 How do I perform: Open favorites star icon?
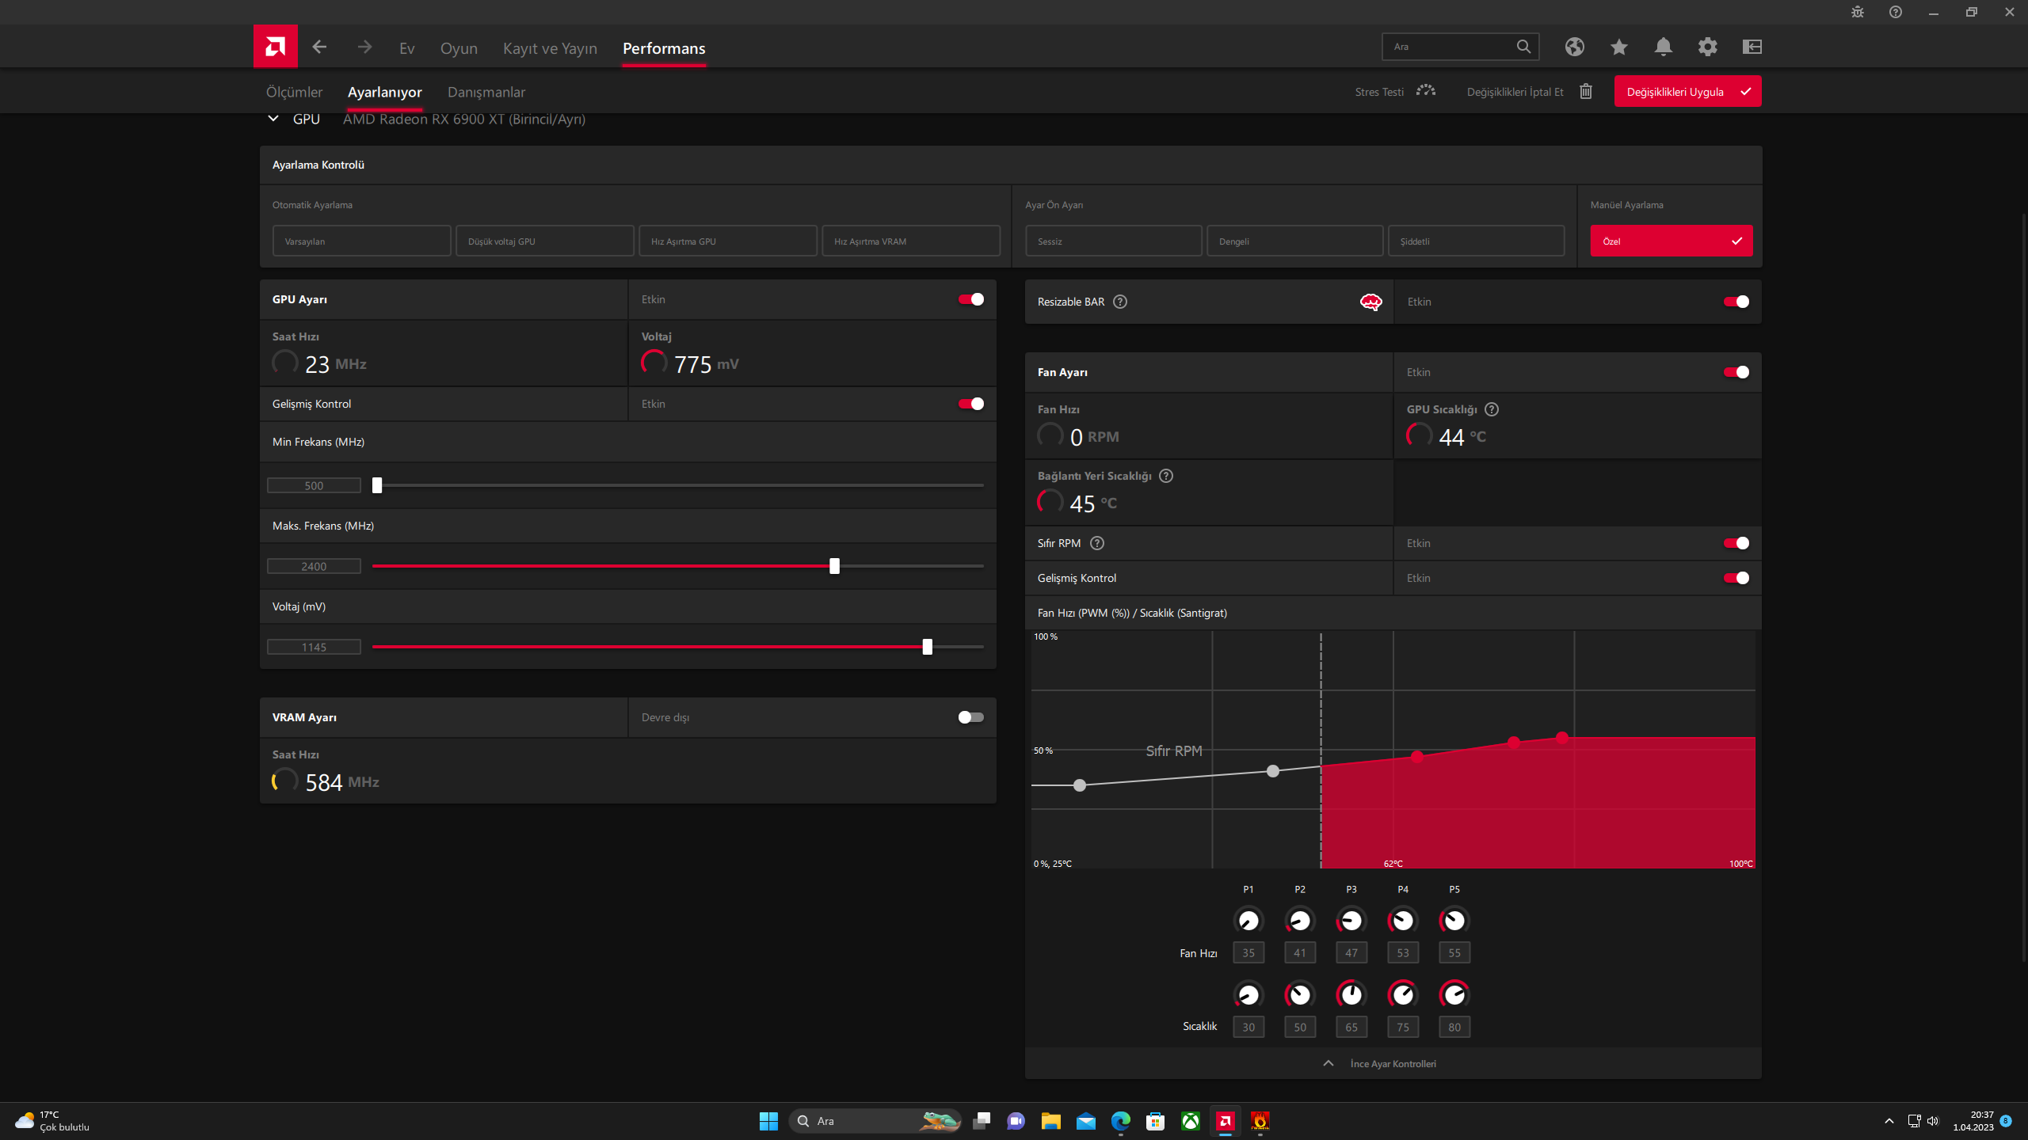[1619, 47]
